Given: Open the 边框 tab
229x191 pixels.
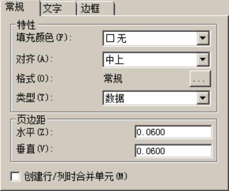Looking at the screenshot, I should click(x=94, y=9).
